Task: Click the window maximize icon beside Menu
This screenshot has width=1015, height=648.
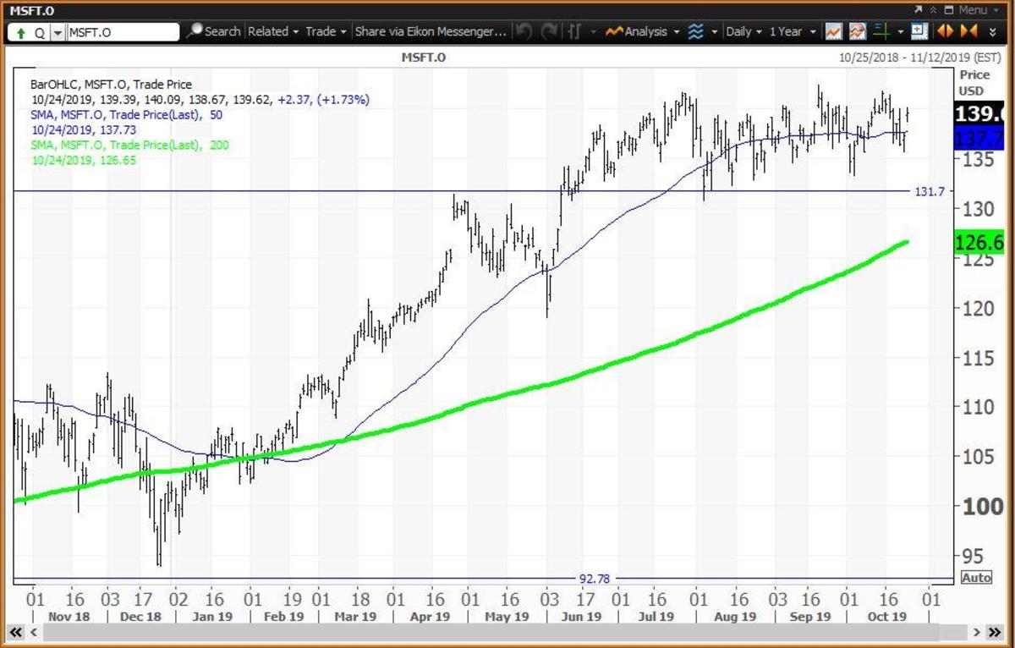Action: (949, 9)
